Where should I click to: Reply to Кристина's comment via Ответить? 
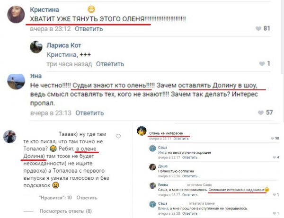tap(89, 29)
